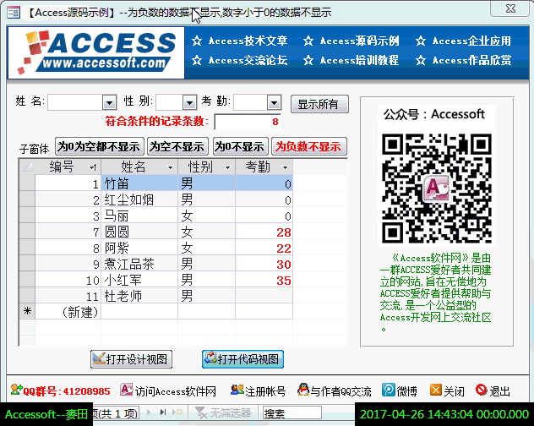
Task: Click the orange 关闭 icon
Action: (x=436, y=390)
